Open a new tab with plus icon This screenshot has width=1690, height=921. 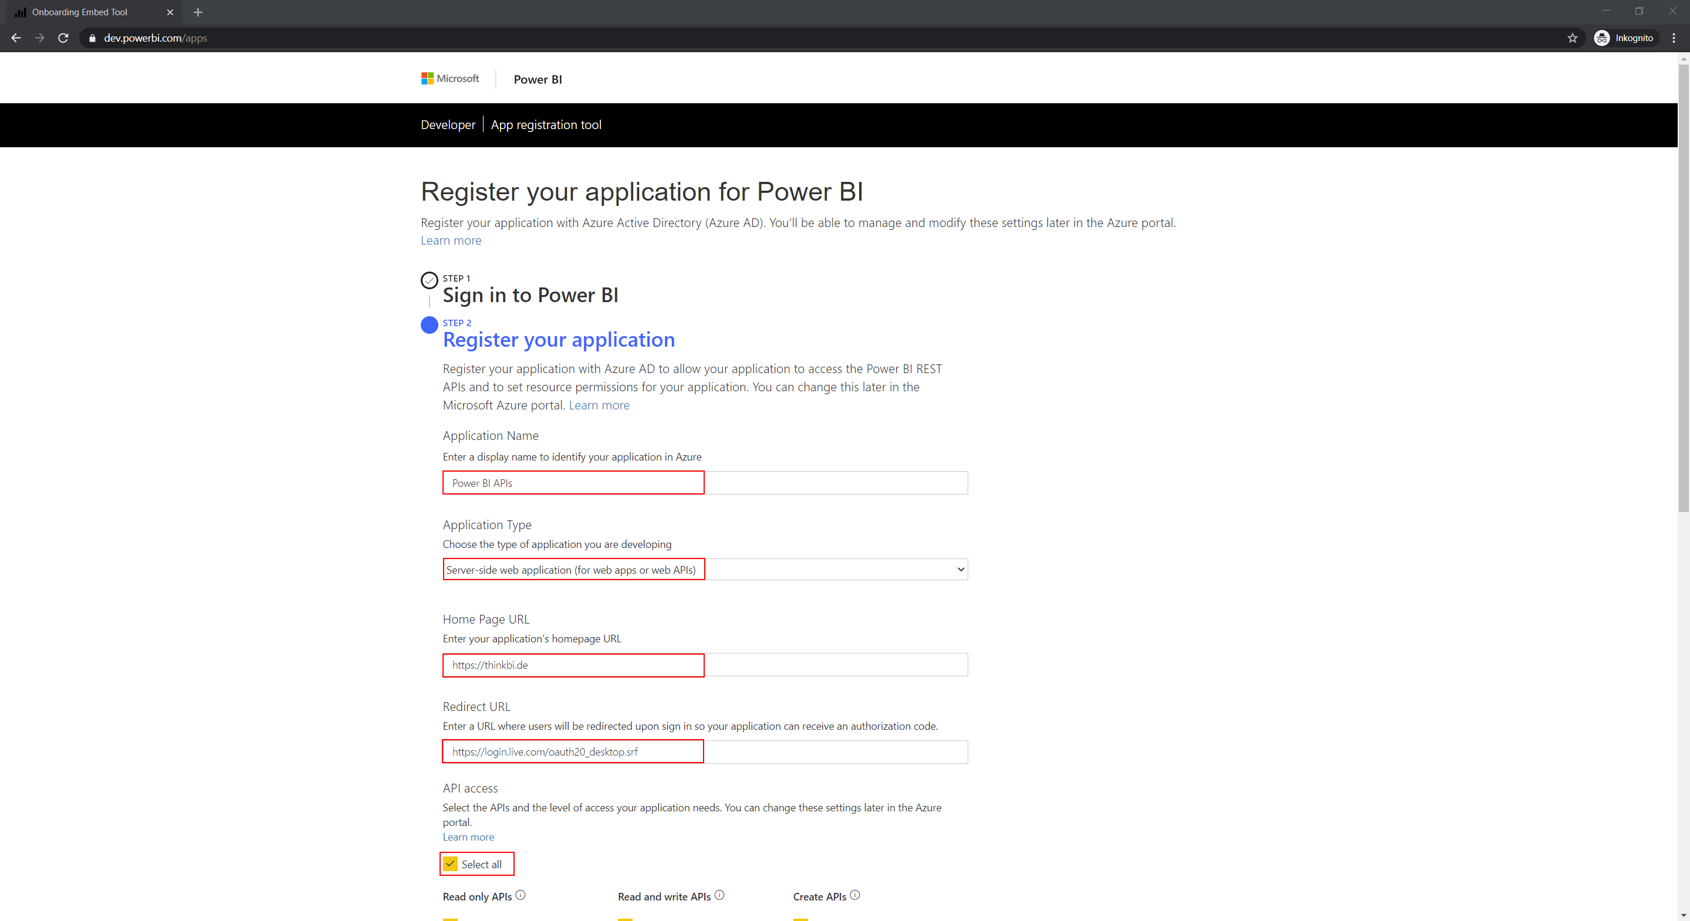click(198, 12)
